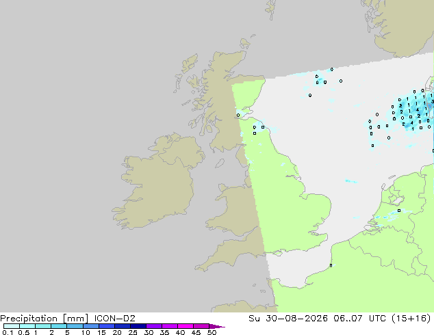Click the '0' marker at Firth of Forth
The image size is (434, 335).
(x=238, y=116)
